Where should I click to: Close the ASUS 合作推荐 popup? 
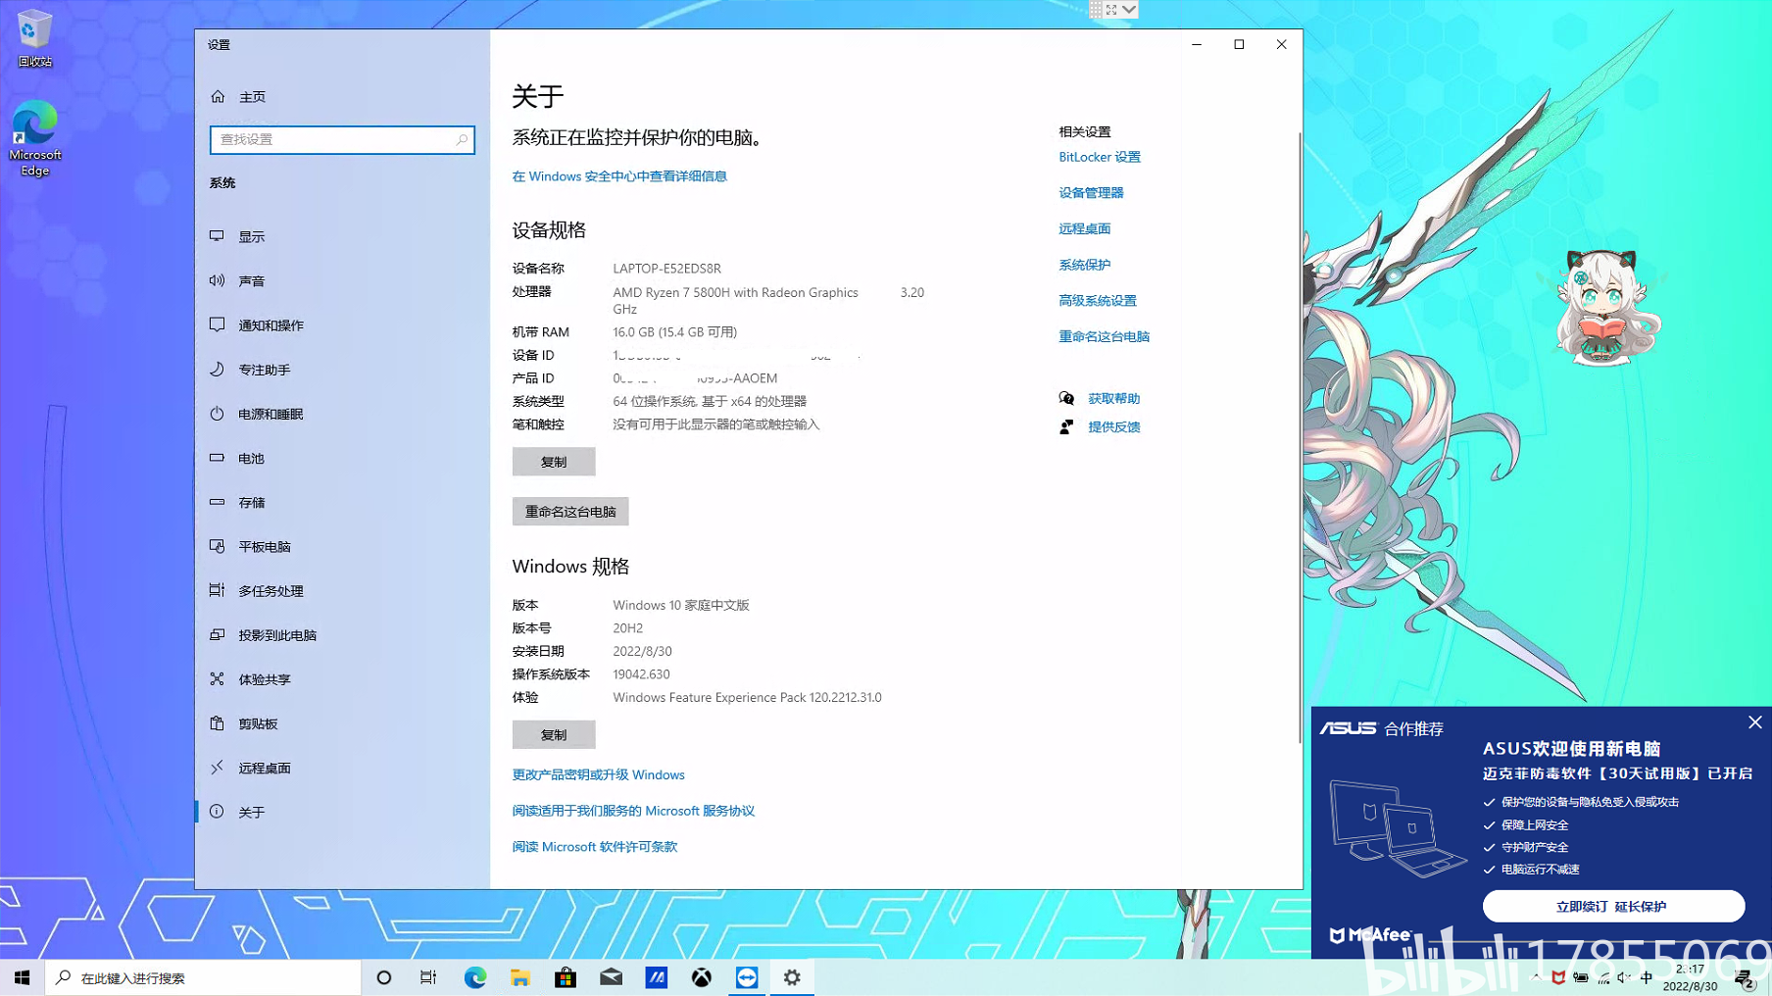pyautogui.click(x=1754, y=722)
